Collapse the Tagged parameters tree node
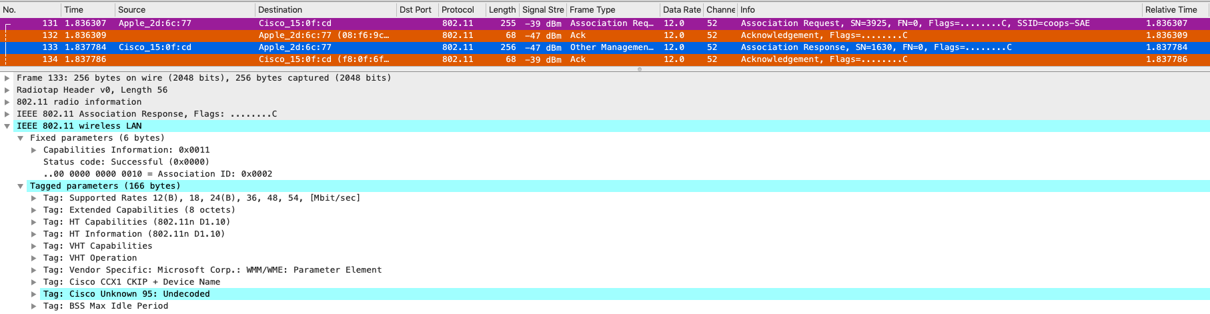This screenshot has width=1210, height=314. pos(21,186)
